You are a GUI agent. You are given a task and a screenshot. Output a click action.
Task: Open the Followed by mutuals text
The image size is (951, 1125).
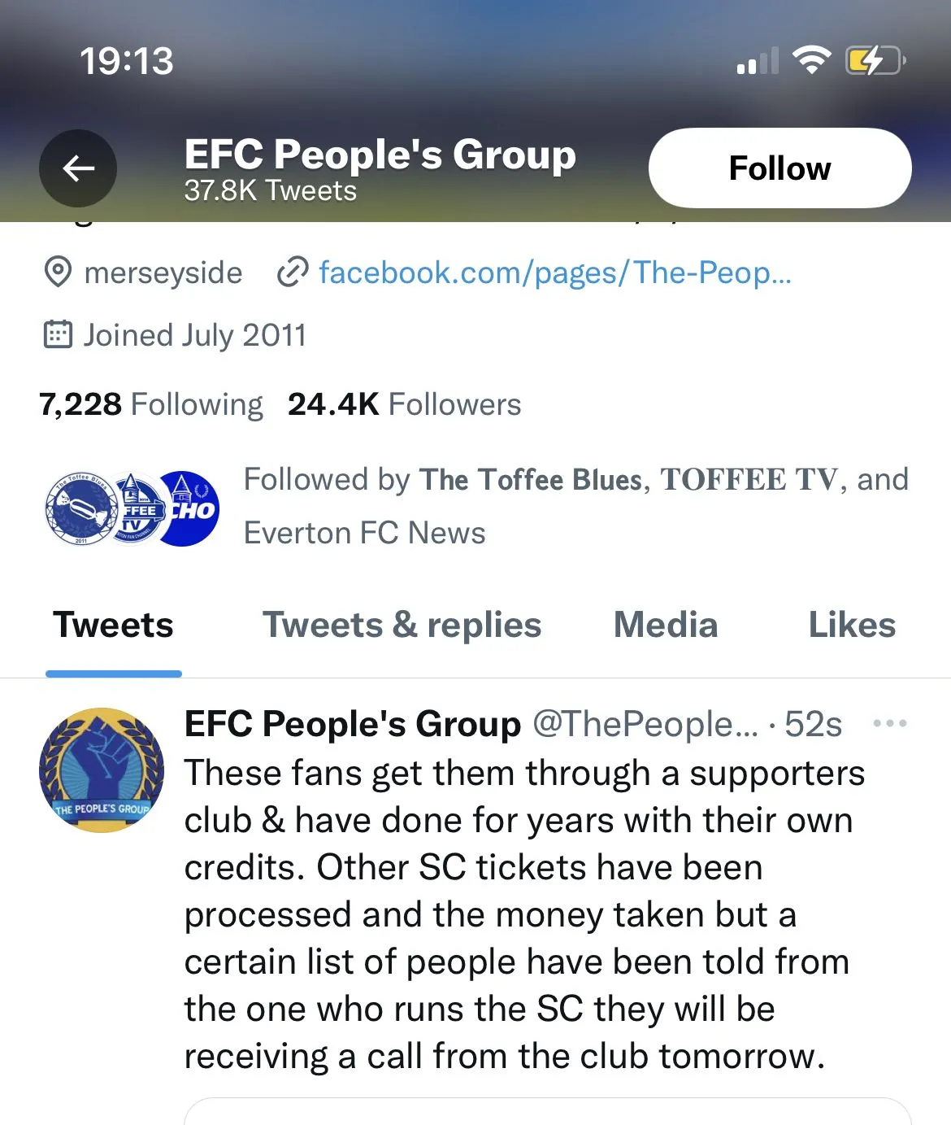(x=575, y=505)
